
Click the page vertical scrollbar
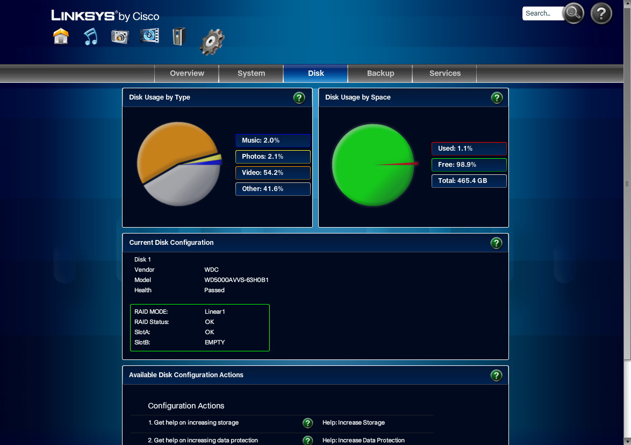627,183
